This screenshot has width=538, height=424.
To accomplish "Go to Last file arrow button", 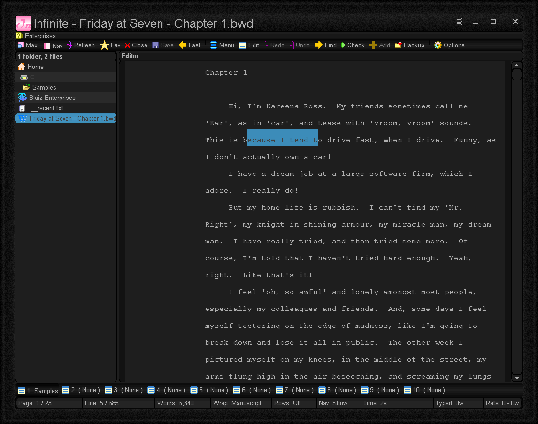I will coord(189,45).
